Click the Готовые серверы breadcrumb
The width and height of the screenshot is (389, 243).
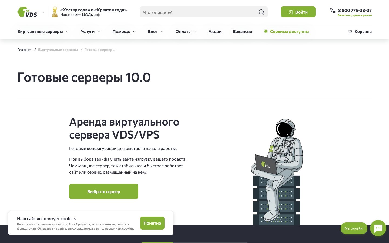(x=100, y=50)
